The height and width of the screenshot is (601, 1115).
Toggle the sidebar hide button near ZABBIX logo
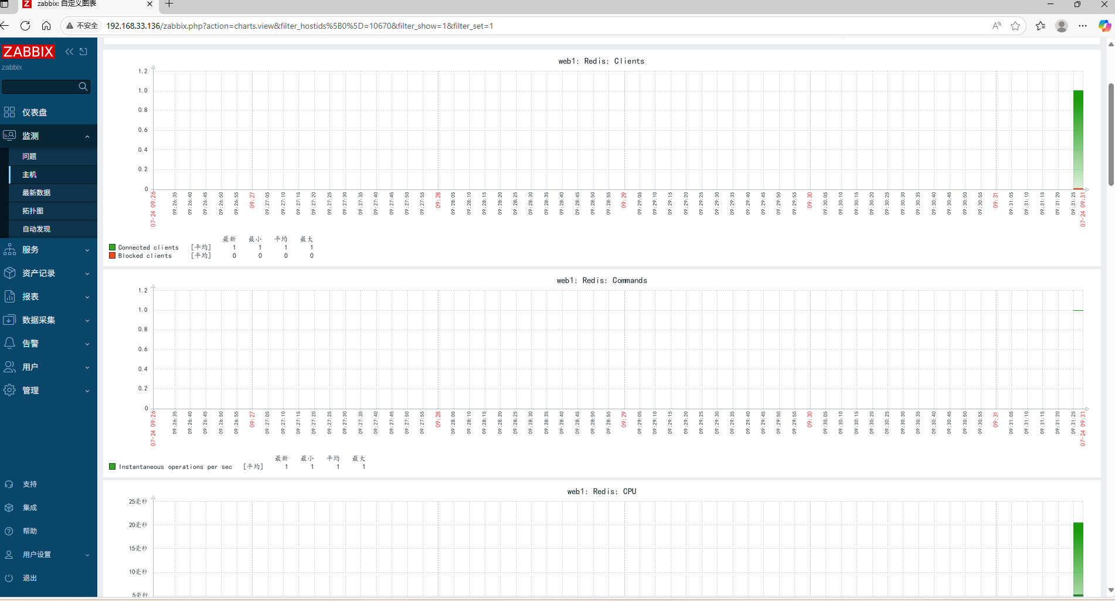pyautogui.click(x=83, y=52)
